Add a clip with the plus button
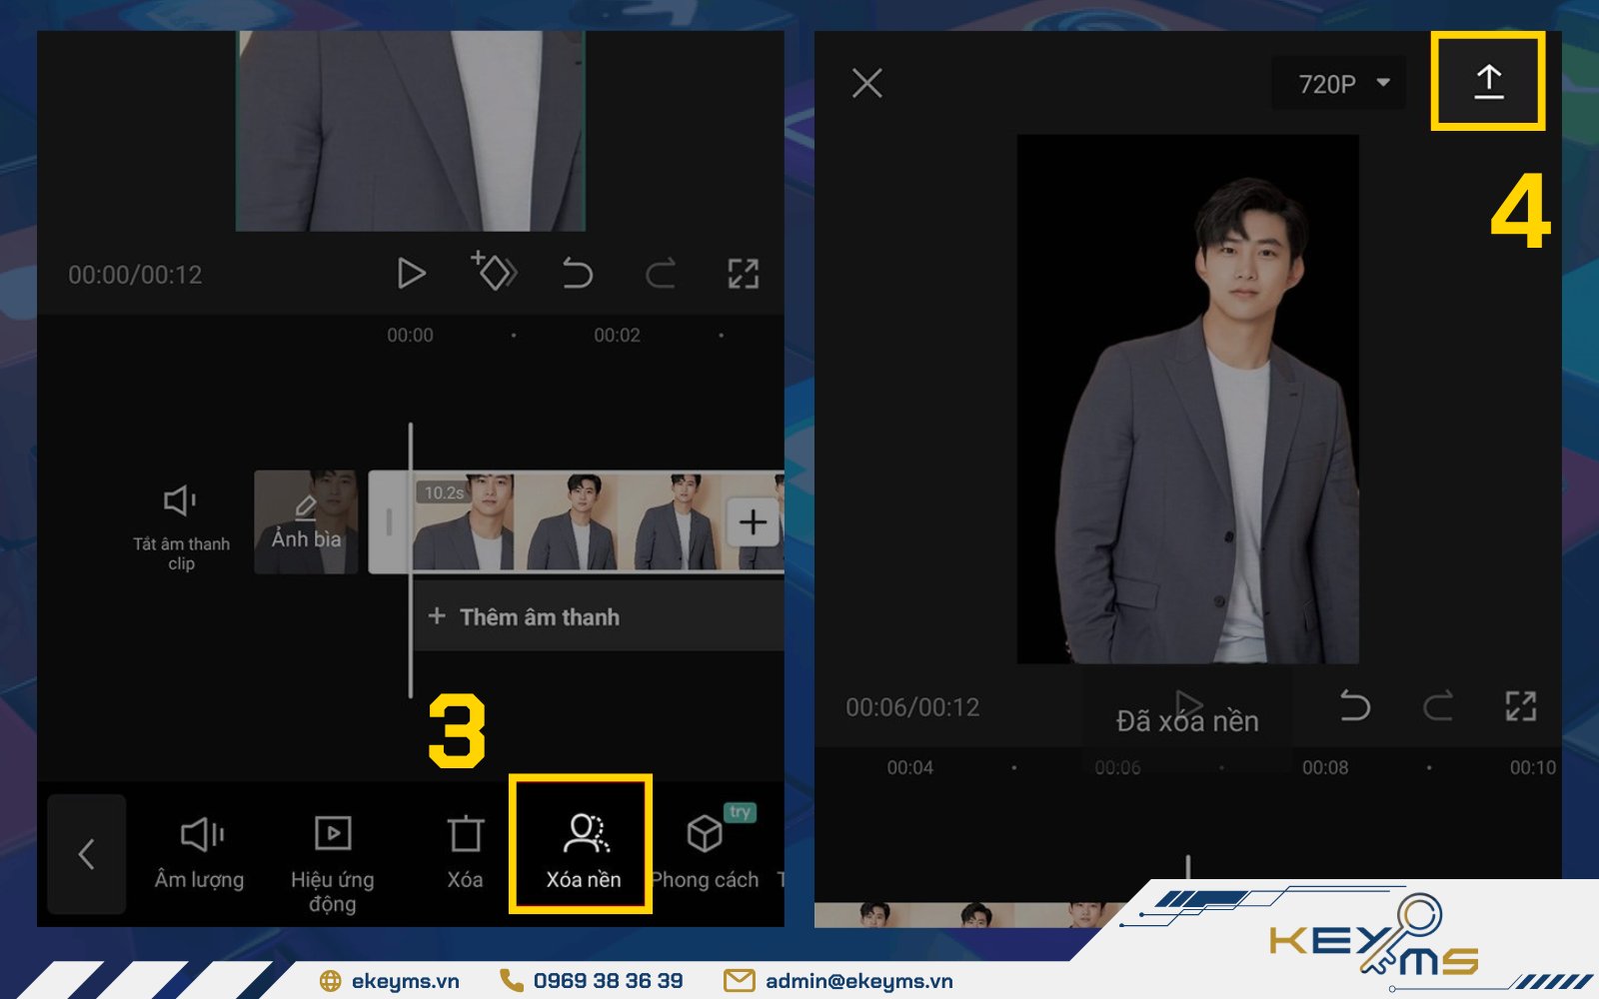This screenshot has height=999, width=1599. pos(753,522)
